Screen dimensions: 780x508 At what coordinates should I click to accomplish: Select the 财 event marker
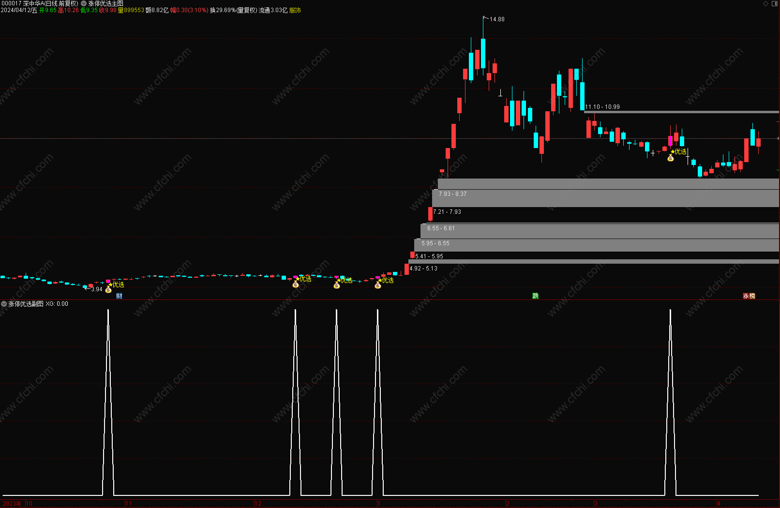(119, 296)
